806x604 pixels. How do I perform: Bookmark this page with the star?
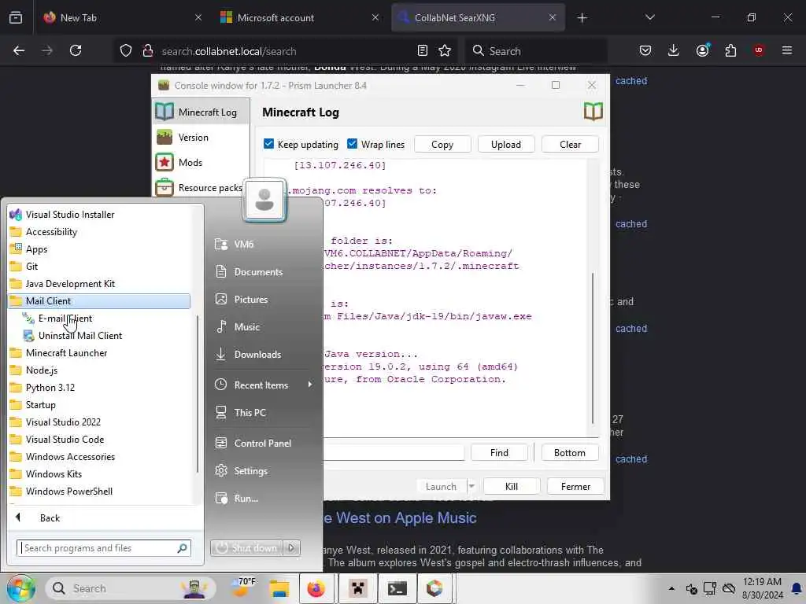[x=445, y=50]
